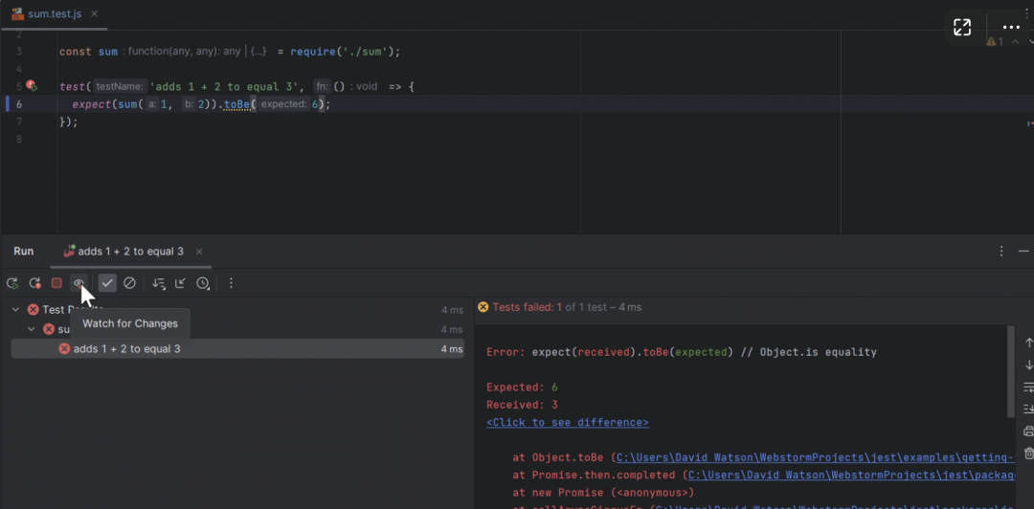Click the 'Expected: 6' output line
The image size is (1034, 509).
(523, 387)
